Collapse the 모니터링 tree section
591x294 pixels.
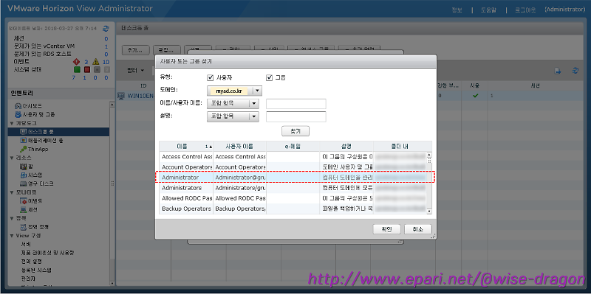[x=12, y=192]
